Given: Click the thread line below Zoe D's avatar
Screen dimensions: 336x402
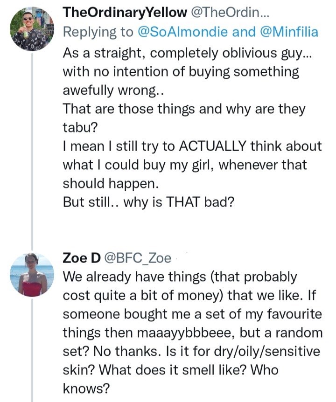Looking at the screenshot, I should point(32,350).
